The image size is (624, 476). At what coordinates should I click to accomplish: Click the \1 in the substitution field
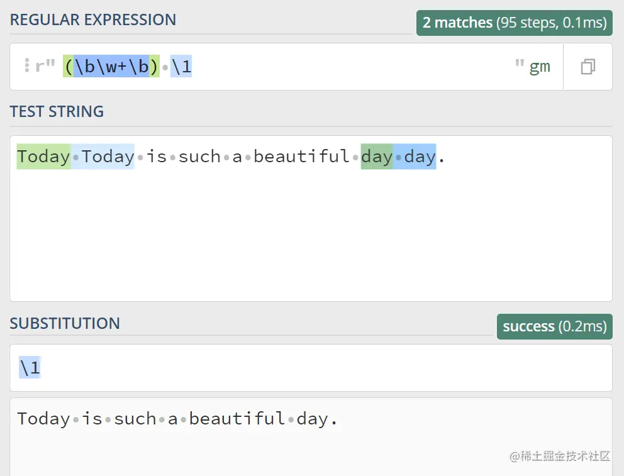[x=30, y=367]
